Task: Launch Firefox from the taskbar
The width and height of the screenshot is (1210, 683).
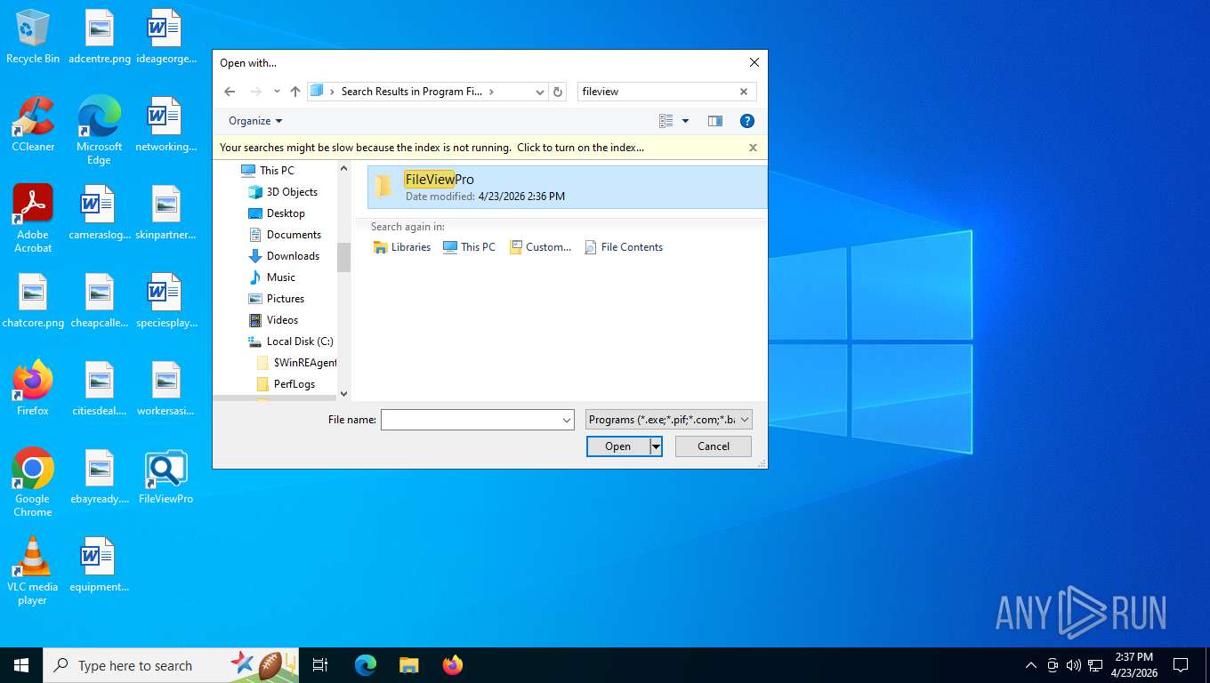Action: click(453, 665)
